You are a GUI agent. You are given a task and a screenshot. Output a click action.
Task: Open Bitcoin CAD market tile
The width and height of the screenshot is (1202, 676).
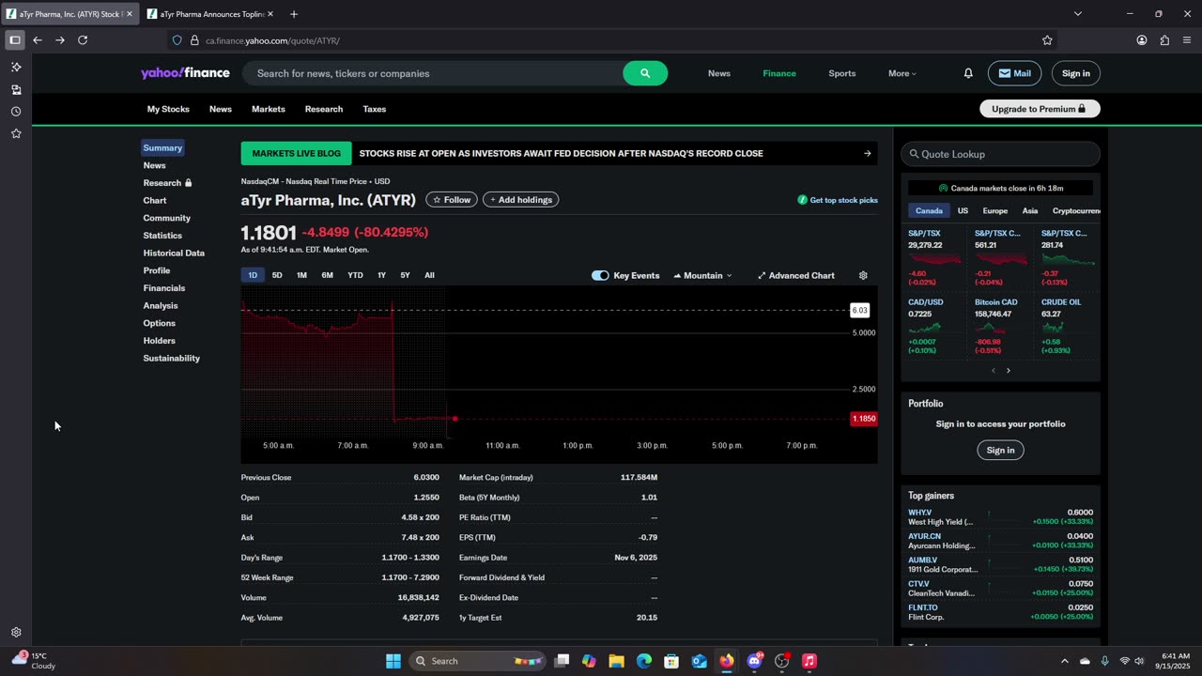pos(1000,326)
